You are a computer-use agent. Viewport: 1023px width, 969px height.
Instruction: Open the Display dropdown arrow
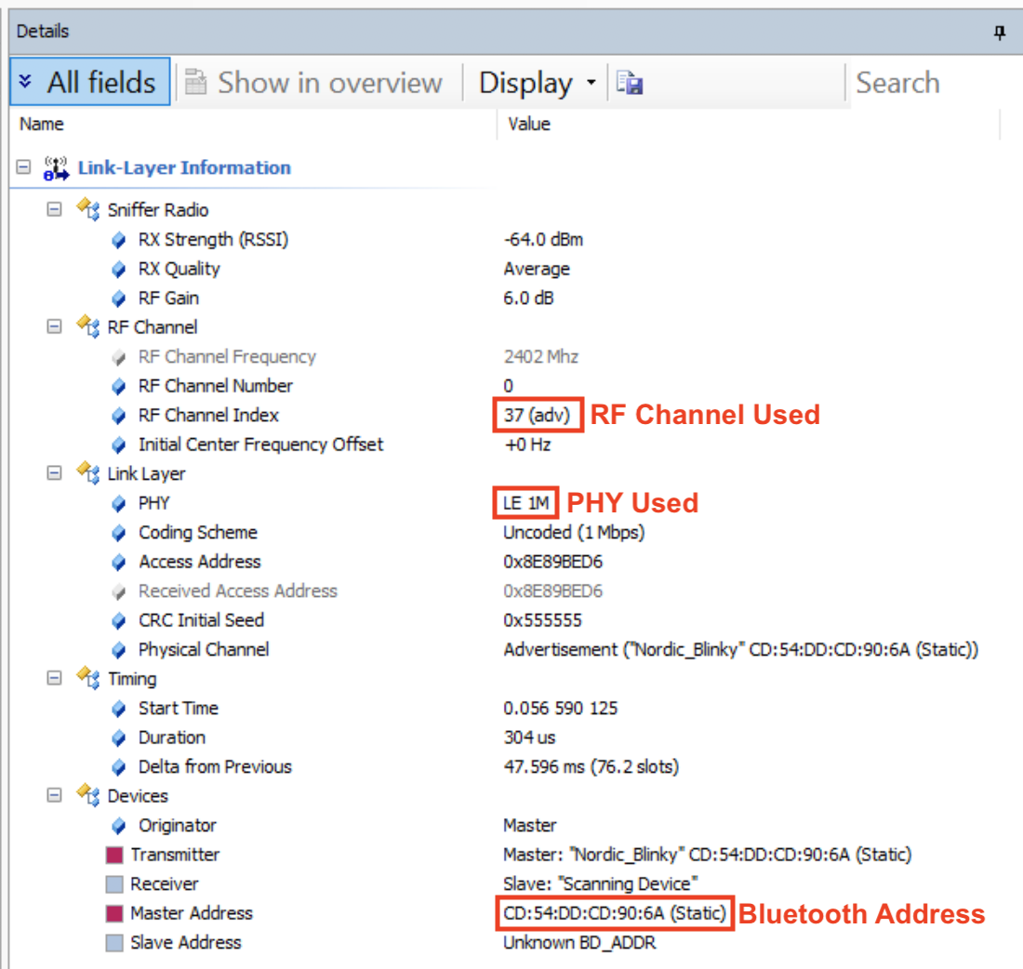[x=591, y=84]
